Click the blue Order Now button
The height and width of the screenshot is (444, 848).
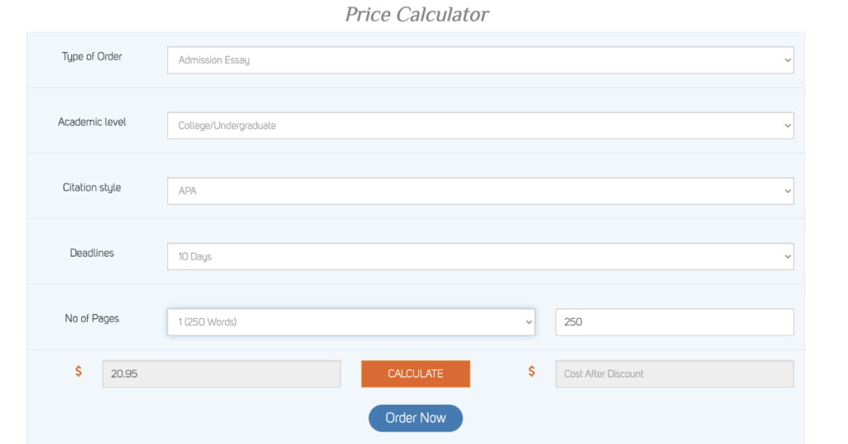tap(416, 418)
